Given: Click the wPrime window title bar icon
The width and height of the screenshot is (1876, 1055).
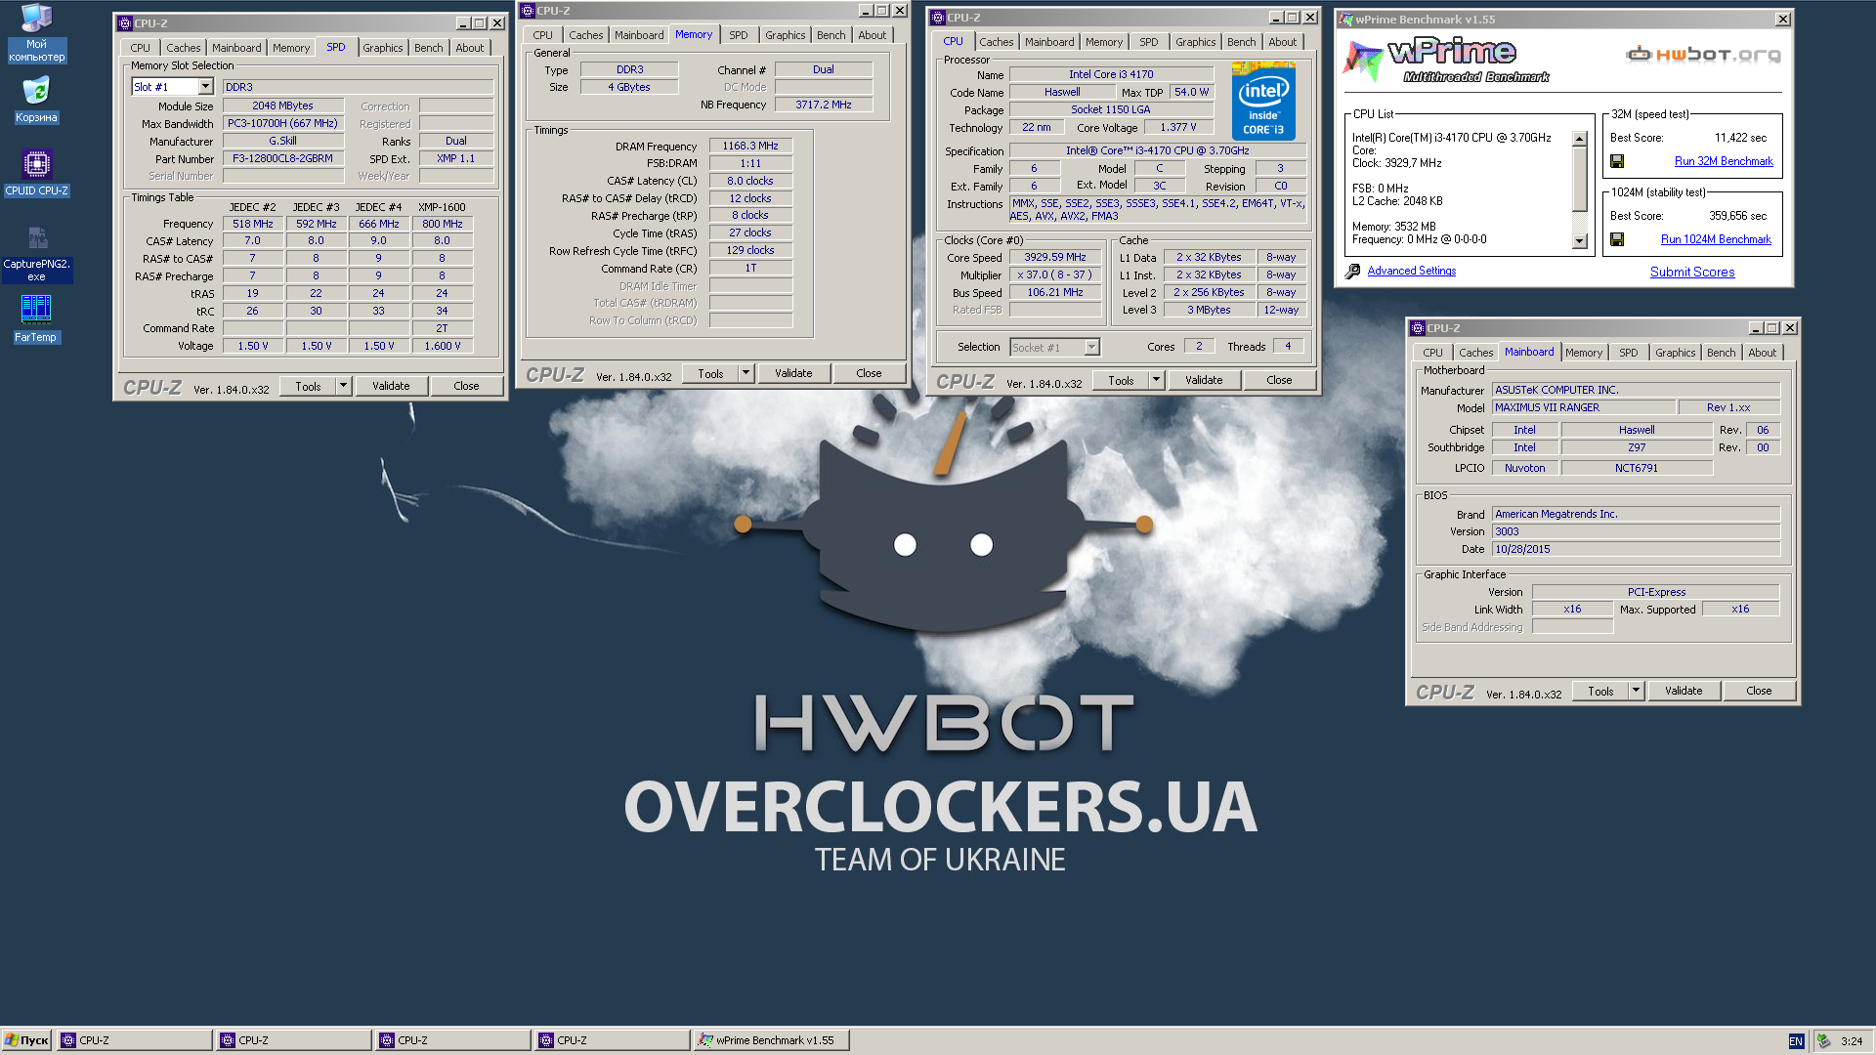Looking at the screenshot, I should (x=1346, y=20).
